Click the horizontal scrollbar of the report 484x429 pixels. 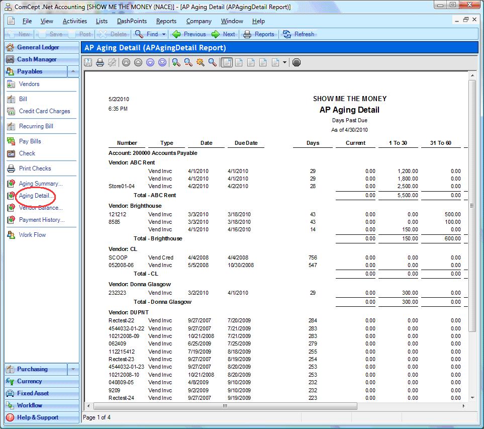[225, 406]
